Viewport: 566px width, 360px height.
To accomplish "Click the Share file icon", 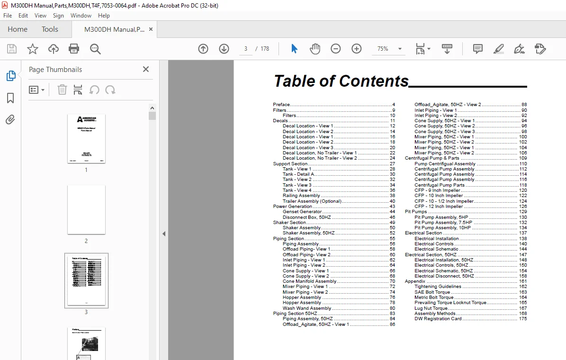I will coord(540,49).
